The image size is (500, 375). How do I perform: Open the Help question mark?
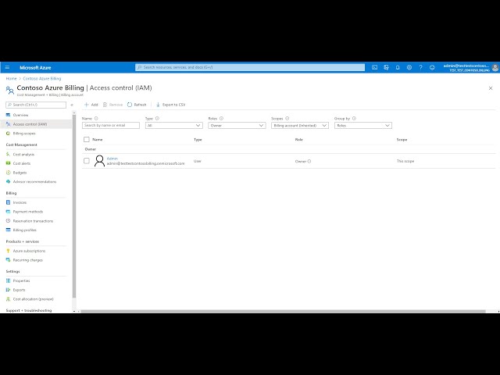pyautogui.click(x=420, y=67)
